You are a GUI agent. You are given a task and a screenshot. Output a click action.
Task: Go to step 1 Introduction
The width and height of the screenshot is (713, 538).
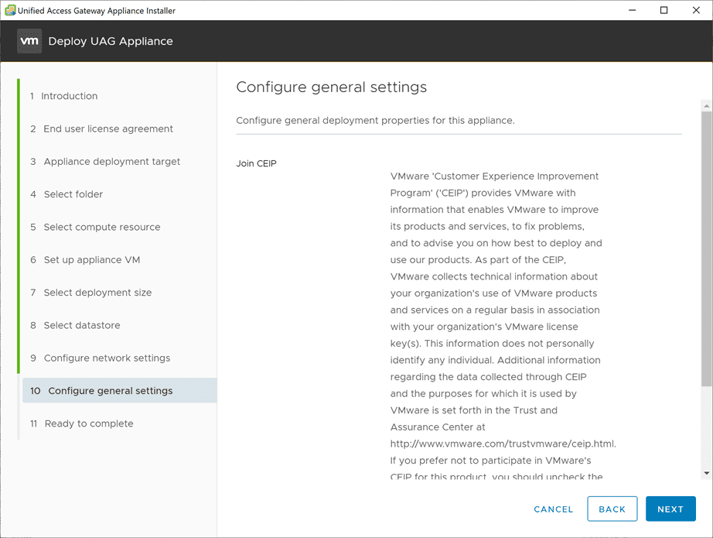(x=69, y=96)
